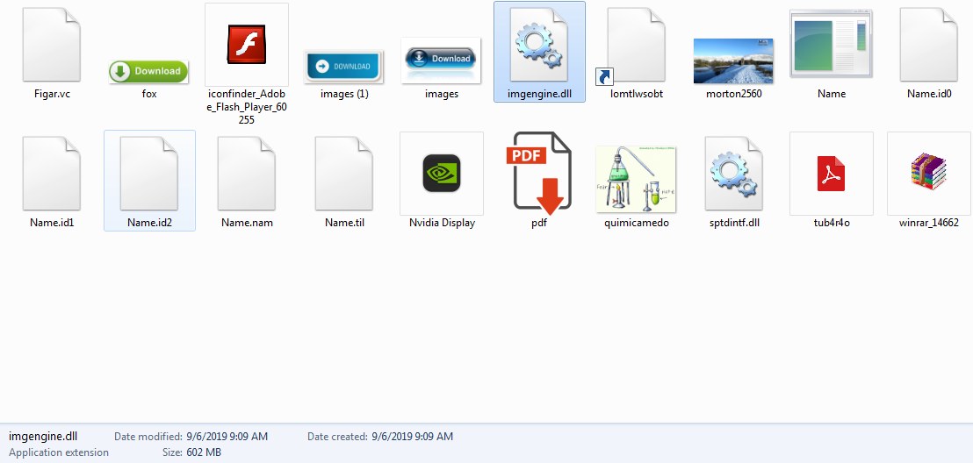This screenshot has height=463, width=973.
Task: Click the pdf download arrow icon
Action: pos(539,173)
